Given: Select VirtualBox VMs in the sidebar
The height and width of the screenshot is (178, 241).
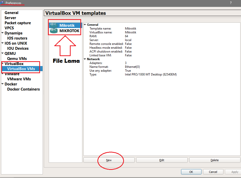Looking at the screenshot, I should (21, 69).
